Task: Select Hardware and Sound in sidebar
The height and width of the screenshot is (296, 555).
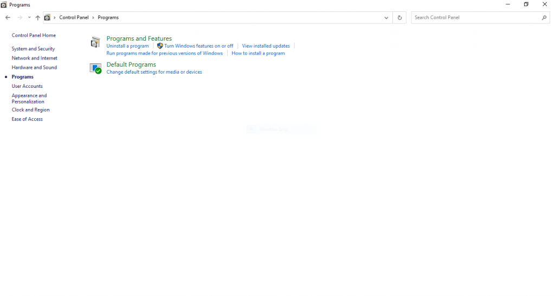Action: [34, 68]
